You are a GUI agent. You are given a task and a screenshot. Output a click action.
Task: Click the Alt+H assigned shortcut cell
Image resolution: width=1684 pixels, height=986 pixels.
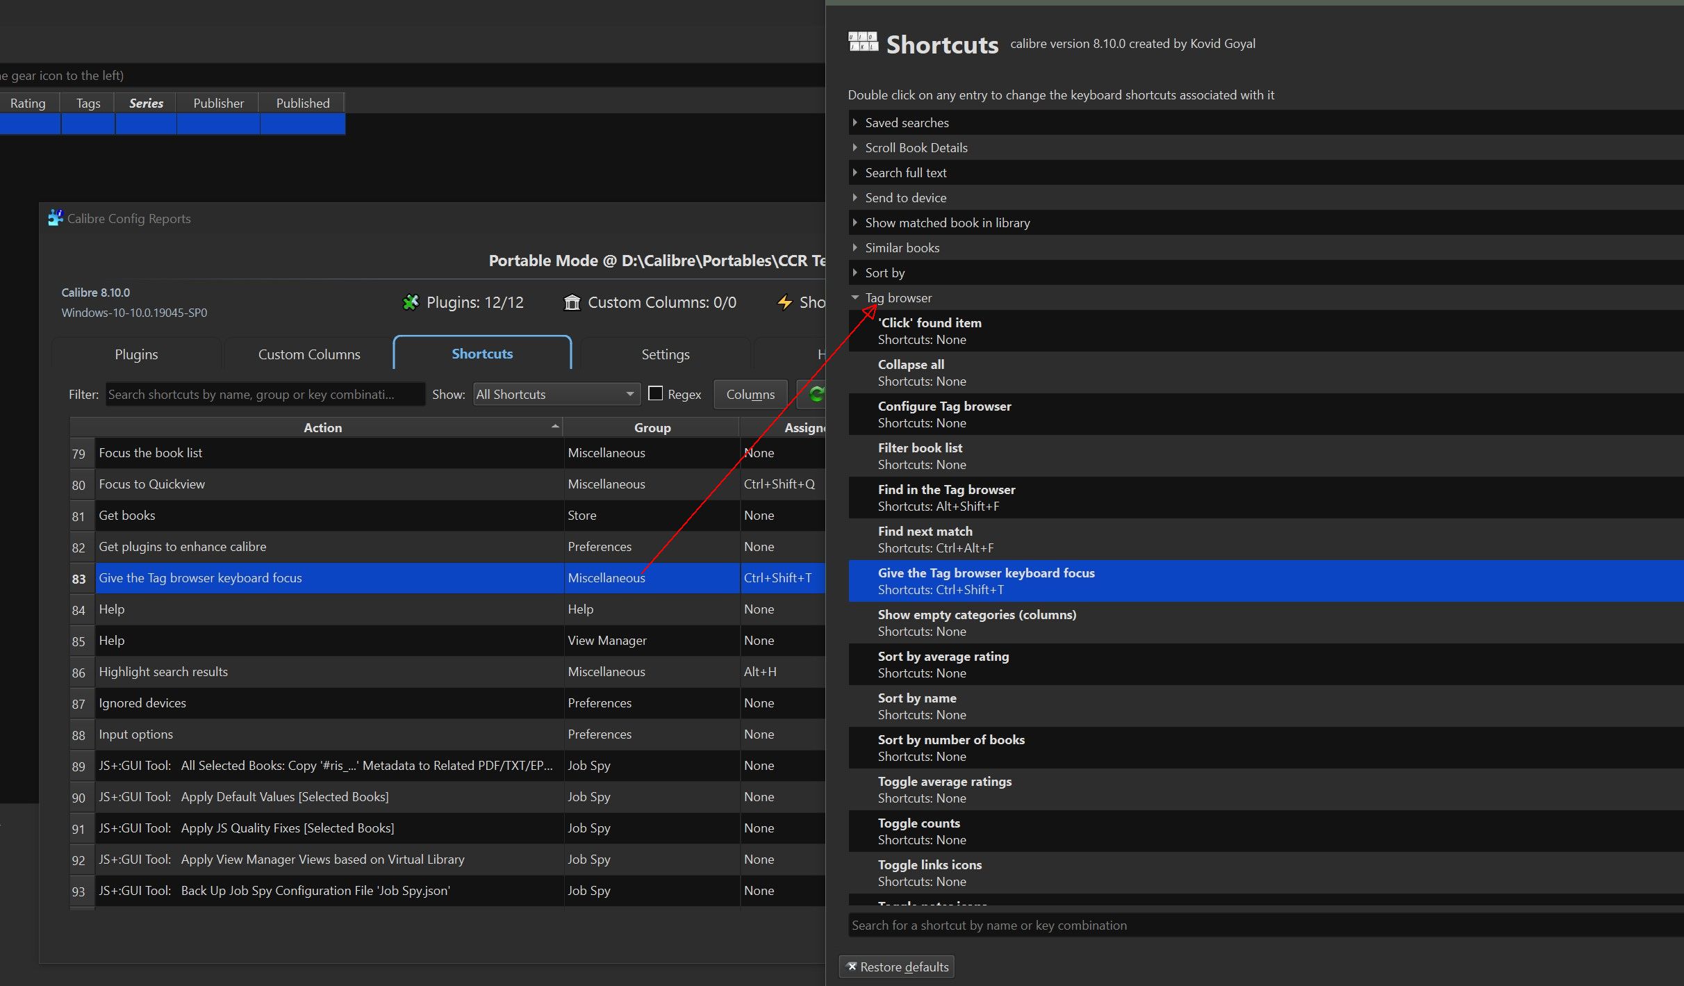click(782, 671)
